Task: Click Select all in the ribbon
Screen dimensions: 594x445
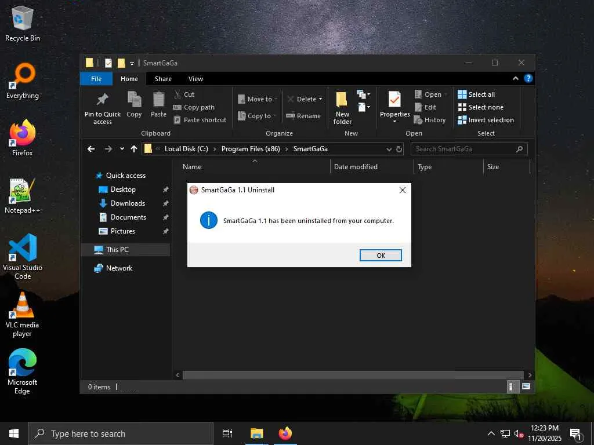Action: [476, 94]
